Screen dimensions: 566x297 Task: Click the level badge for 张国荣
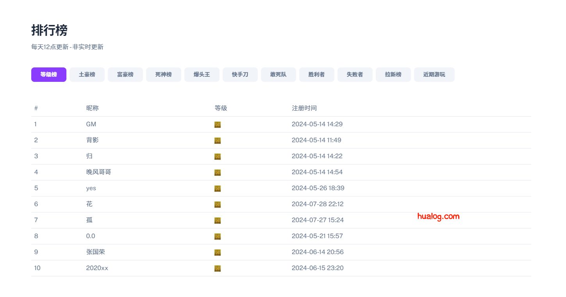[x=218, y=253]
